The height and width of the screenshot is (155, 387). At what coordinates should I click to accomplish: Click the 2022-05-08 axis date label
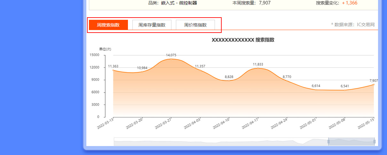tap(337, 123)
